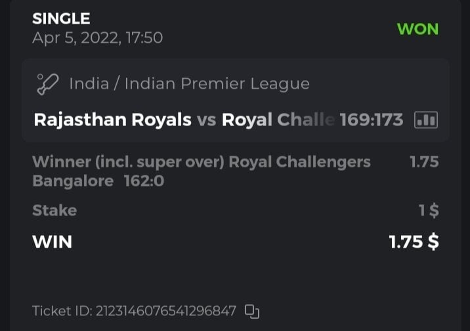The height and width of the screenshot is (331, 470).
Task: Click the word vs in match title
Action: coord(207,120)
